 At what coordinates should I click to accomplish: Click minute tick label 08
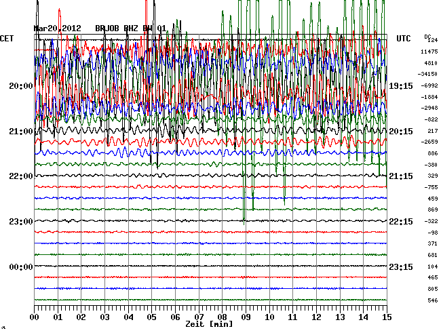[x=222, y=317]
